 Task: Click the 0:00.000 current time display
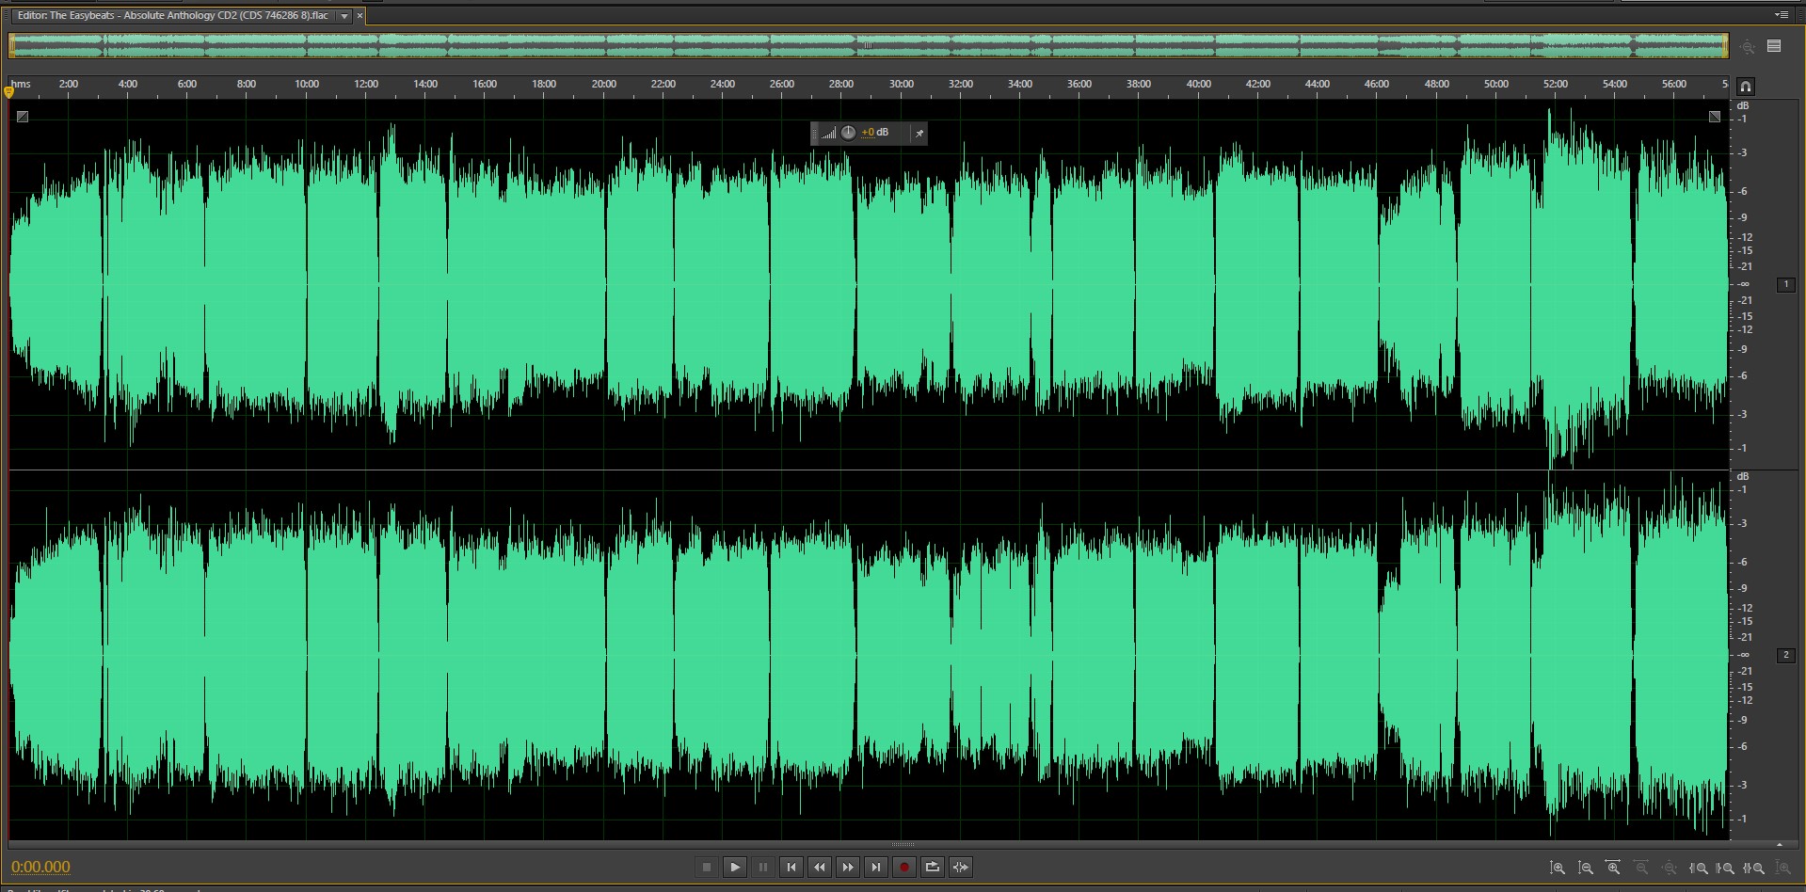click(41, 868)
